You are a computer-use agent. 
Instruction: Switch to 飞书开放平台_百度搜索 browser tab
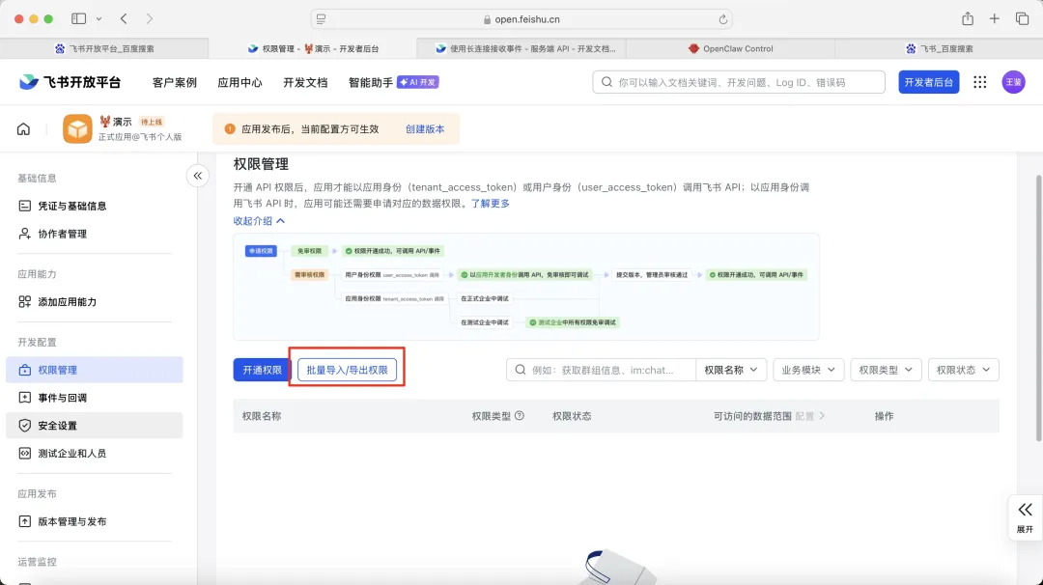coord(104,48)
